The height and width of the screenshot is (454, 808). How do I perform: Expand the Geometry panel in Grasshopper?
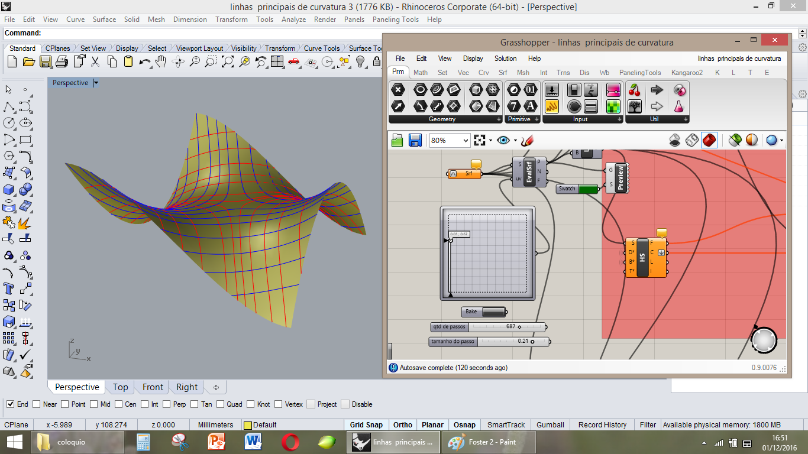[499, 119]
